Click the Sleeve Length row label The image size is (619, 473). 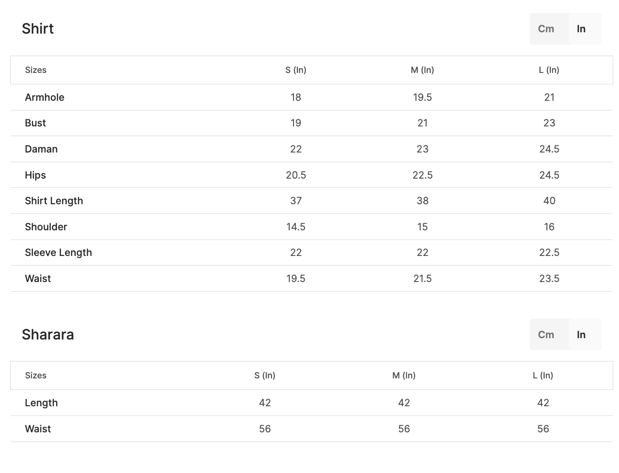click(x=58, y=252)
